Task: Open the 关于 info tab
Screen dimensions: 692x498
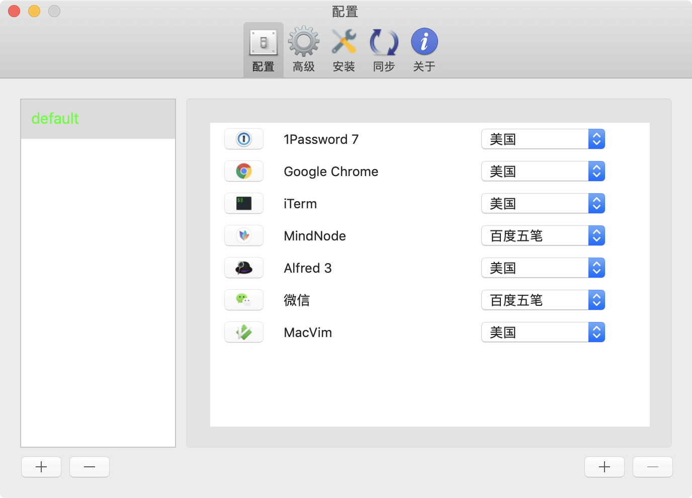Action: coord(424,50)
